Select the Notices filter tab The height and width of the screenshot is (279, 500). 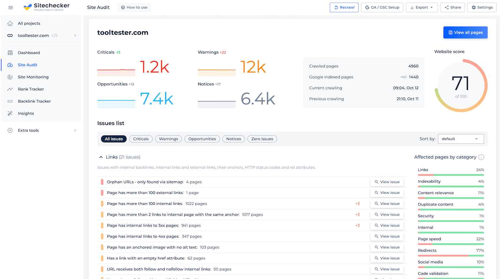coord(234,139)
